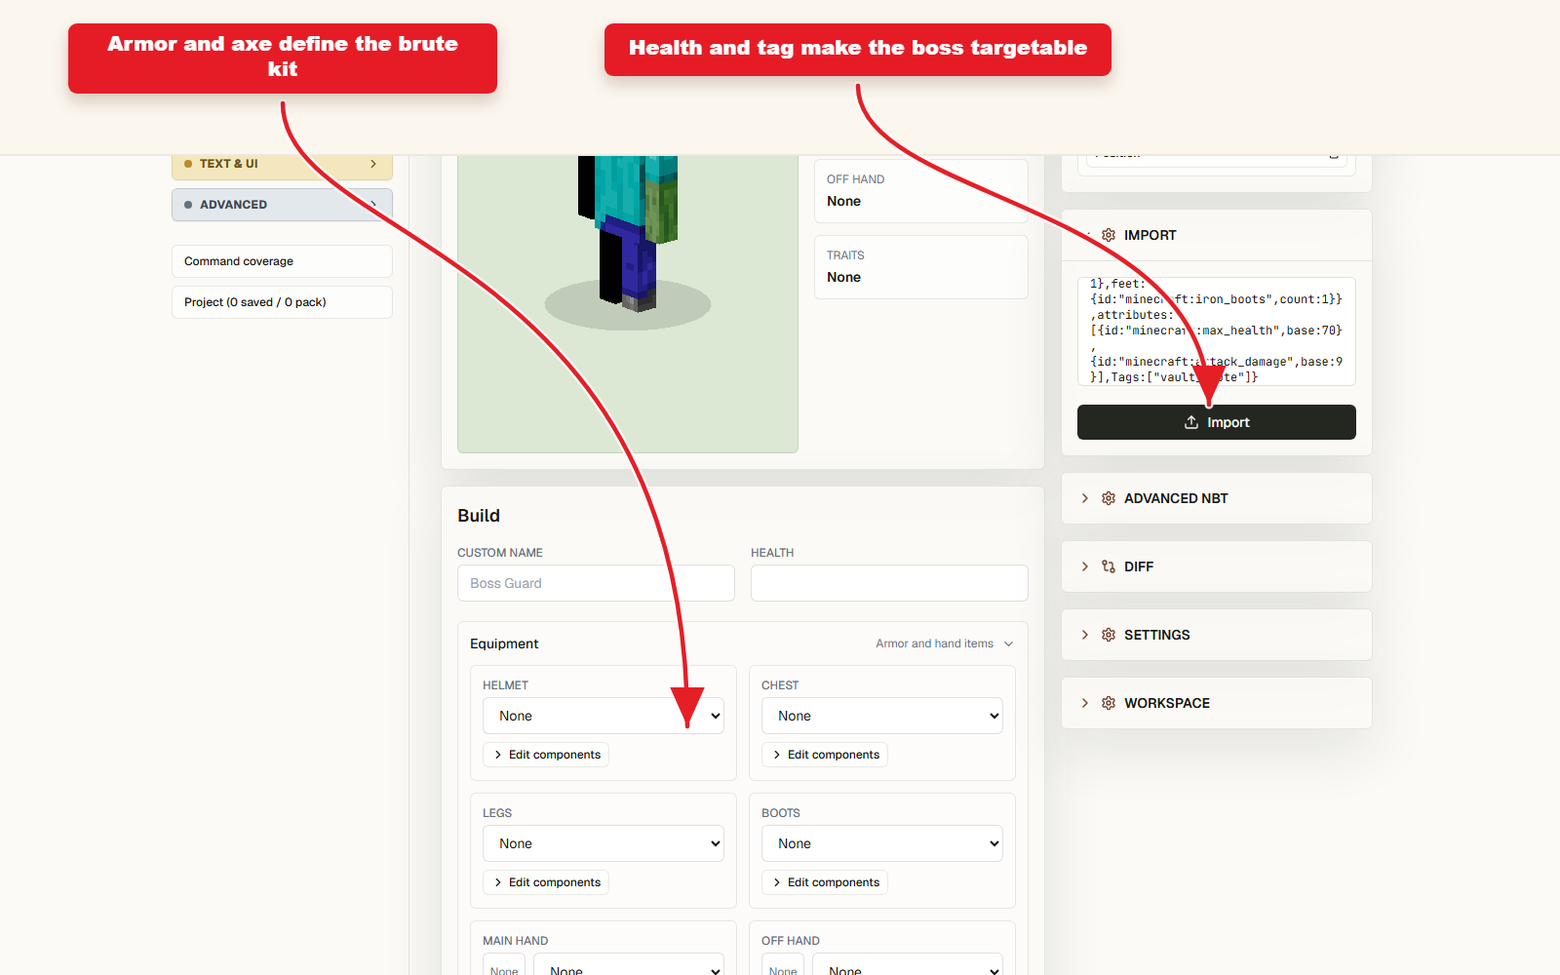Screen dimensions: 1560x975
Task: Click the gear icon beside SETTINGS
Action: pyautogui.click(x=1109, y=635)
